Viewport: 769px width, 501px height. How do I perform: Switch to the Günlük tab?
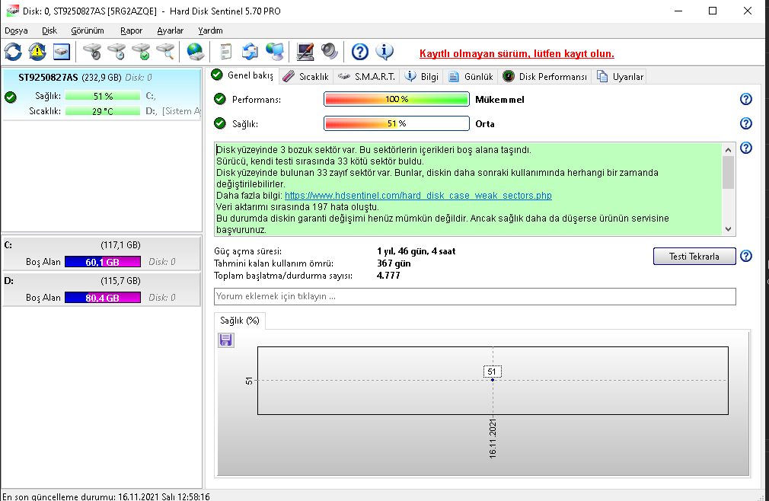point(471,76)
